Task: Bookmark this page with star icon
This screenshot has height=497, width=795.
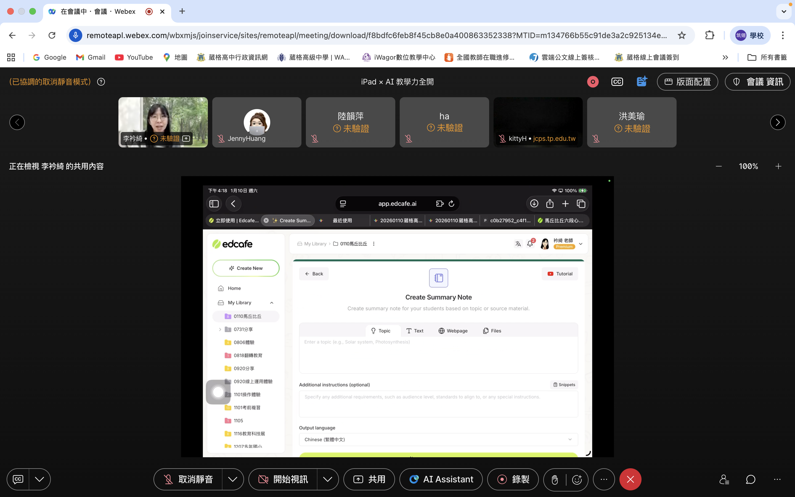Action: pyautogui.click(x=682, y=35)
